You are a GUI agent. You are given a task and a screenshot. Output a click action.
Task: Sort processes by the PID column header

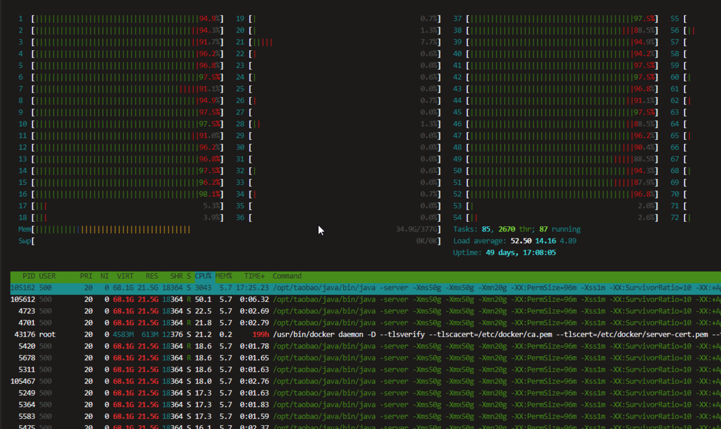point(29,276)
